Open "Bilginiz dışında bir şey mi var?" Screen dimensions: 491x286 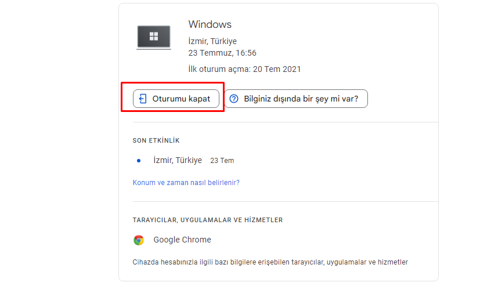coord(301,99)
